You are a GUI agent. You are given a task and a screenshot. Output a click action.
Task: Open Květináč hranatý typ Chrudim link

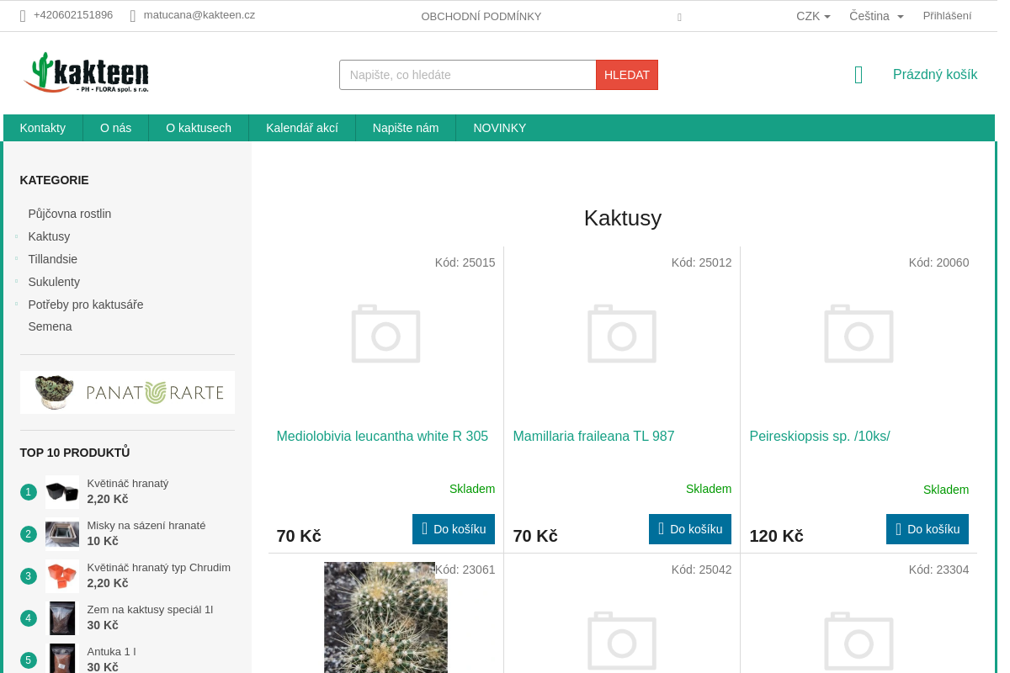pos(159,568)
